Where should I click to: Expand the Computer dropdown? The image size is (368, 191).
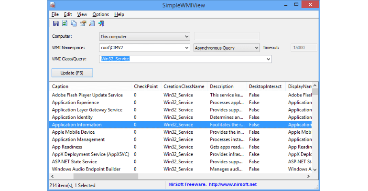click(x=186, y=36)
